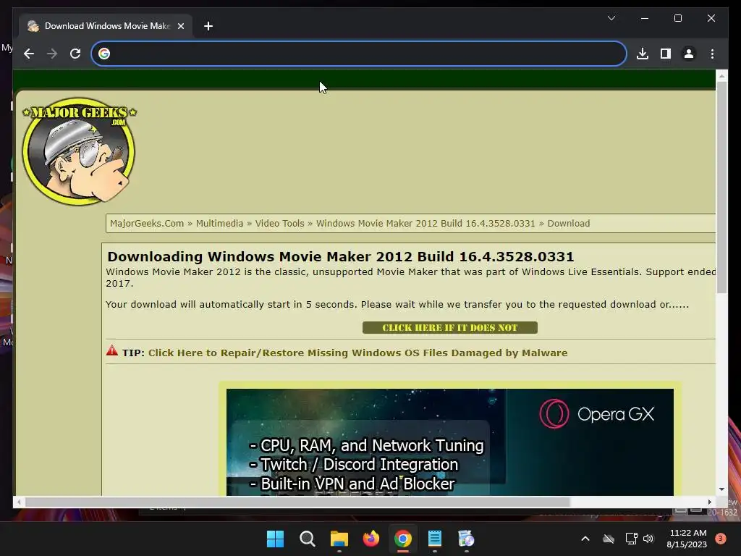Open the Multimedia breadcrumb link
The image size is (741, 556).
219,224
